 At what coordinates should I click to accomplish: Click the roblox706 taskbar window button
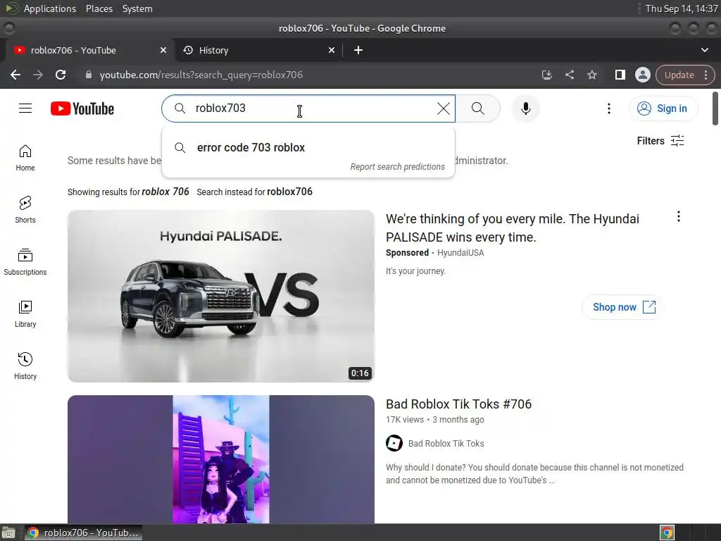pos(83,533)
